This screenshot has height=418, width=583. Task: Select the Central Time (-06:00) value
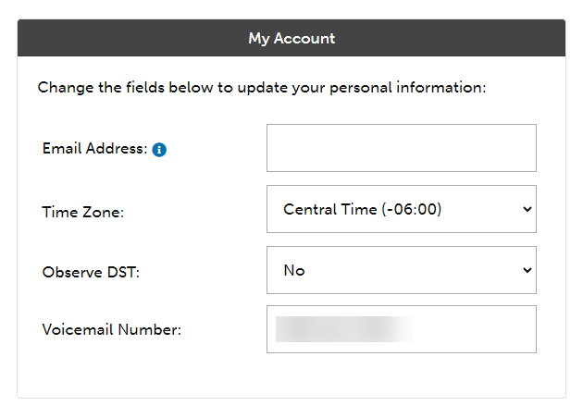pos(363,209)
